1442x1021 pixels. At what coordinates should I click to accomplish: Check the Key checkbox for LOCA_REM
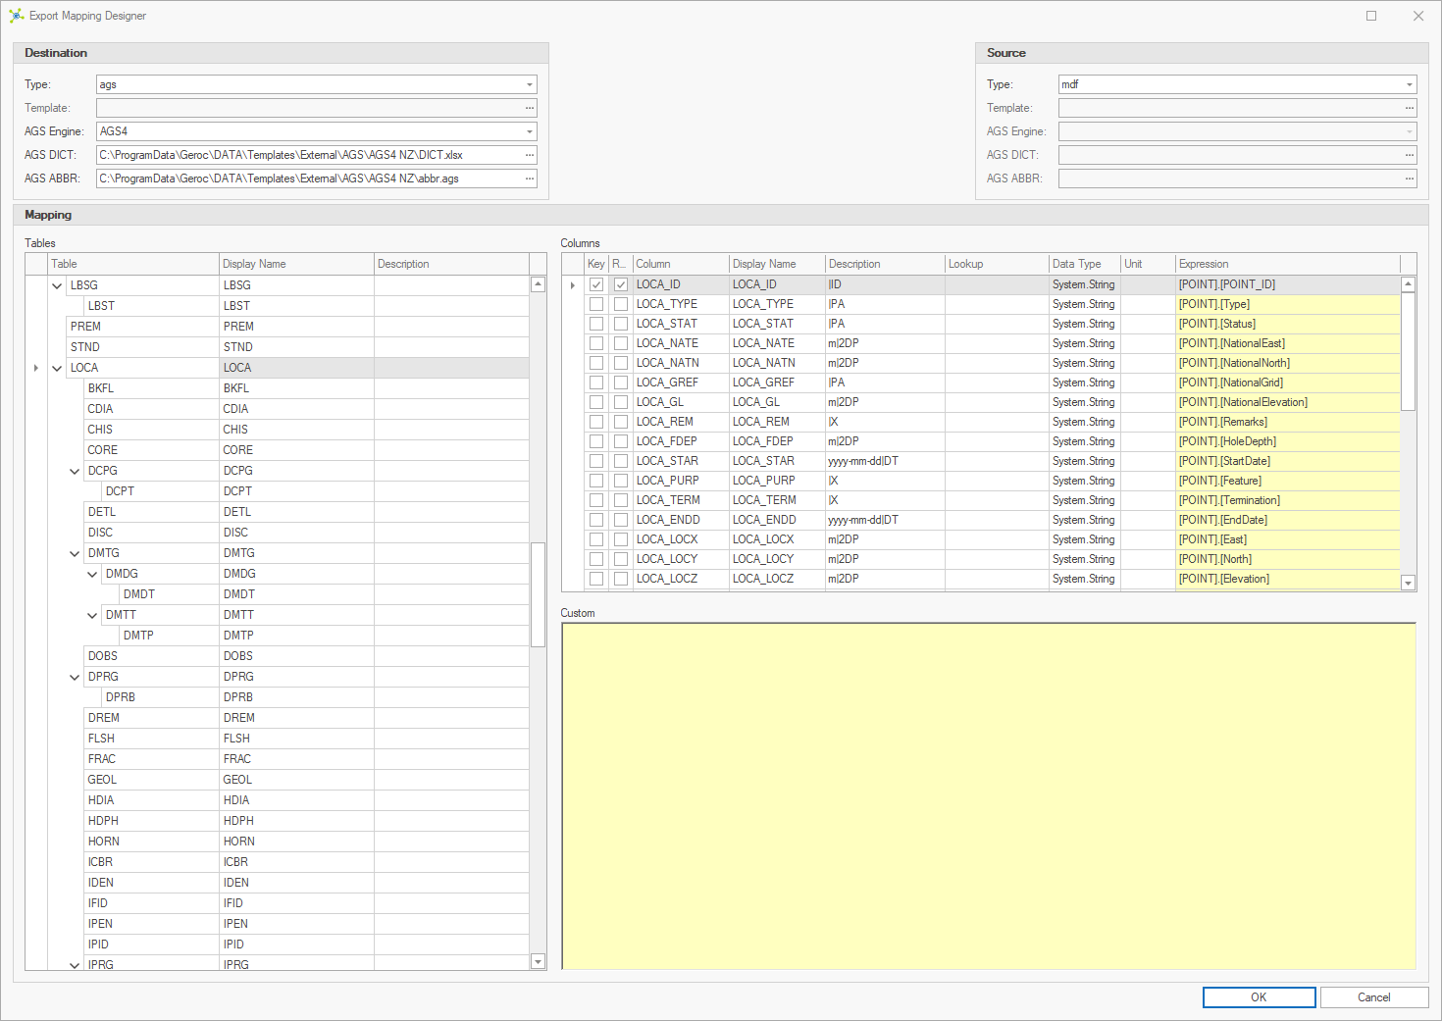(596, 422)
